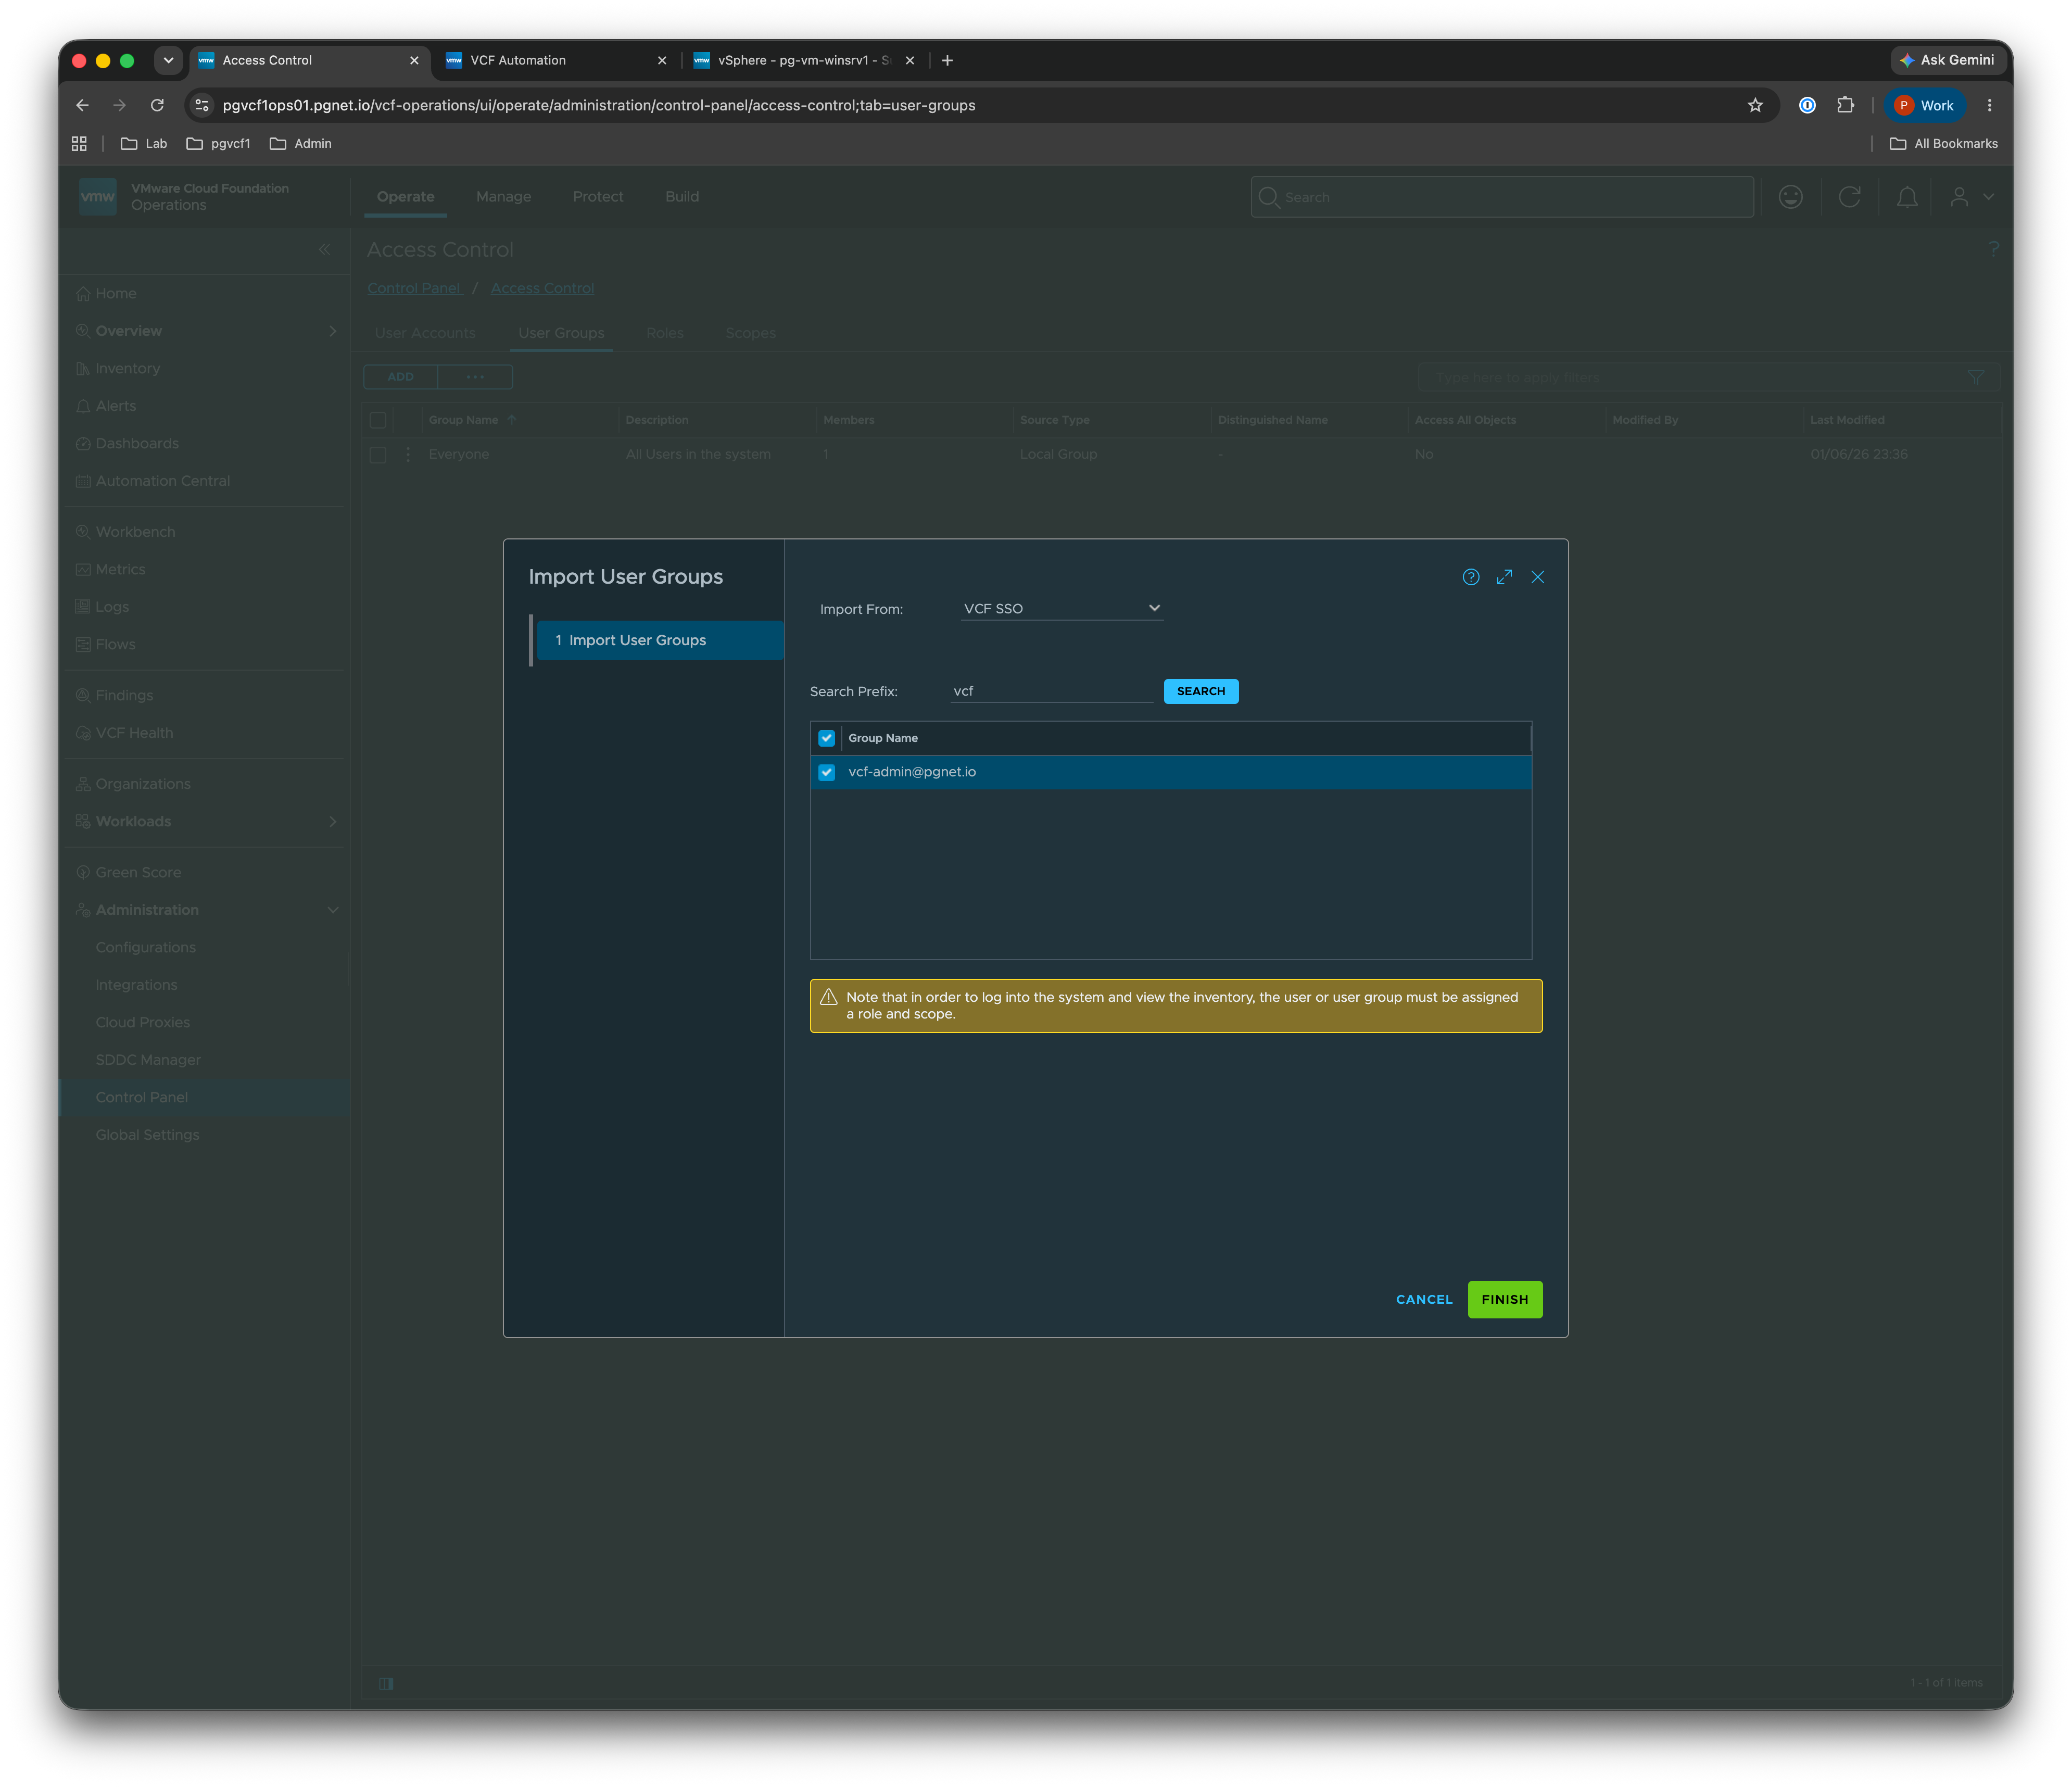Close the Import User Groups dialog
Viewport: 2072px width, 1787px height.
coord(1538,577)
